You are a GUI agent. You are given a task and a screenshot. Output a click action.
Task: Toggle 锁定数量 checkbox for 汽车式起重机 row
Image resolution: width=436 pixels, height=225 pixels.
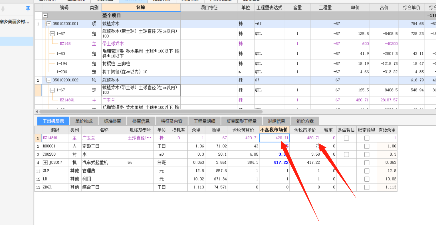(x=367, y=162)
